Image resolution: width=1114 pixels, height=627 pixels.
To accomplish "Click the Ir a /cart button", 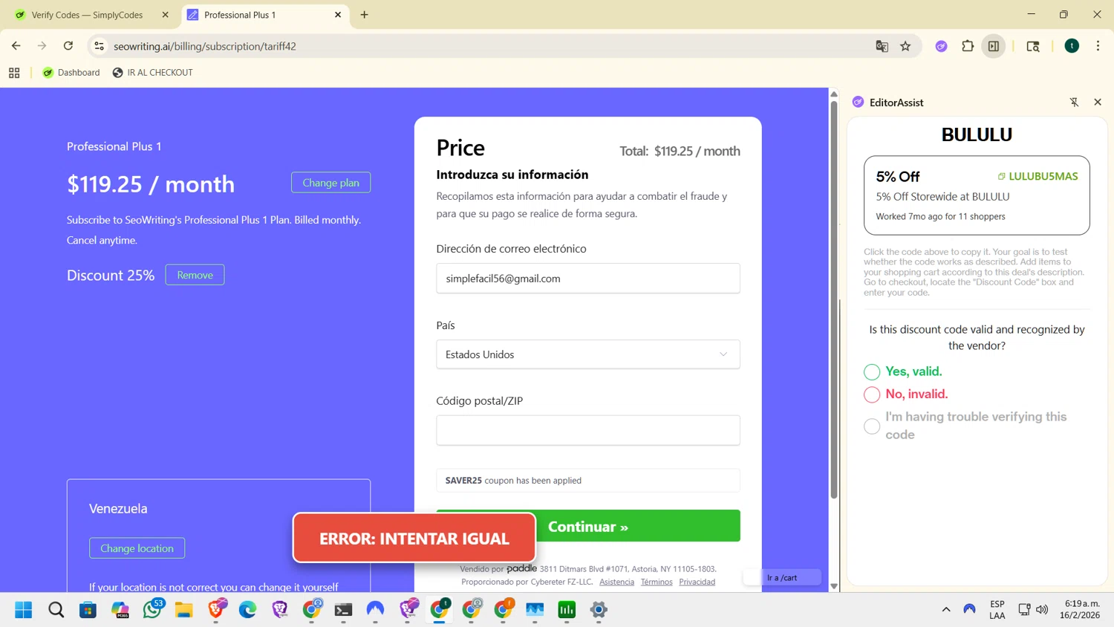I will (x=782, y=577).
